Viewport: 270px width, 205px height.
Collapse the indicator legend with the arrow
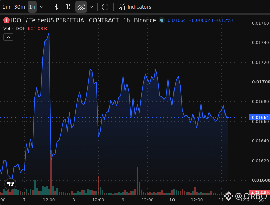pos(8,37)
